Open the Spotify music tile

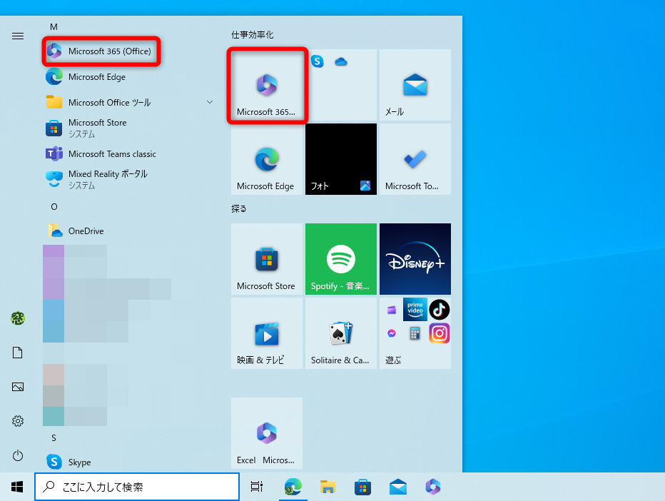[x=340, y=258]
